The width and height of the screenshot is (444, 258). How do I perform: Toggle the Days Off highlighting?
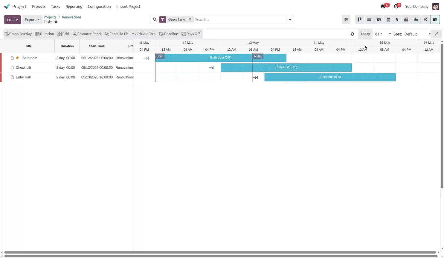(x=191, y=34)
